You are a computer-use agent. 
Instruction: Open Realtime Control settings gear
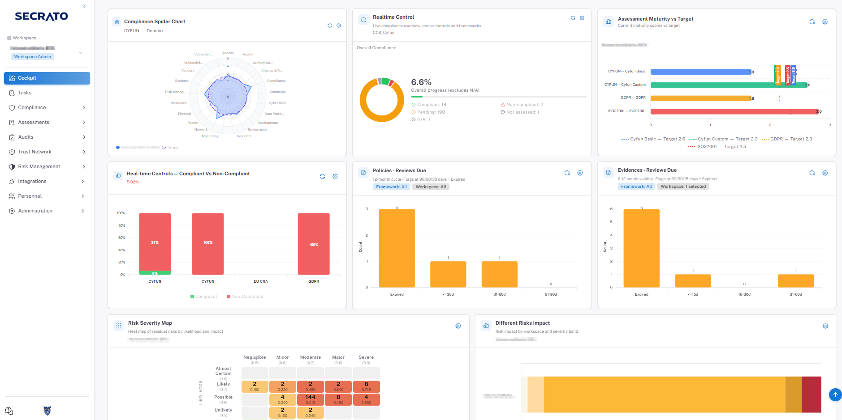pyautogui.click(x=582, y=18)
